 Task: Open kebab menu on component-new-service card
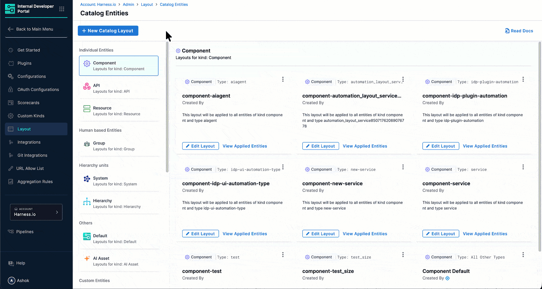403,167
